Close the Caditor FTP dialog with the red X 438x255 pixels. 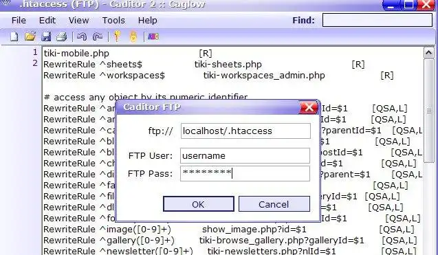309,107
